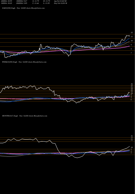135x194 pixels.
Task: Click the WEEKLY(283) Eagle View chart title
Action: click(x=24, y=62)
